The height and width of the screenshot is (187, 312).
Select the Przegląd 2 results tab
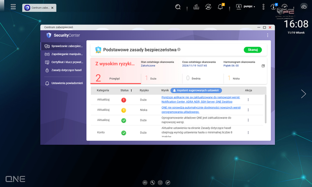(x=115, y=78)
